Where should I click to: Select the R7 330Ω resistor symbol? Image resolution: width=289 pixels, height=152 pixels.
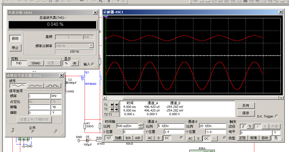coord(85,126)
